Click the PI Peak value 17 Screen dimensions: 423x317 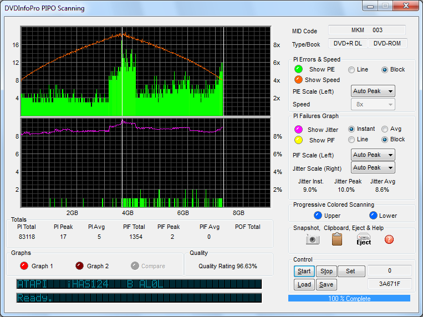(63, 237)
